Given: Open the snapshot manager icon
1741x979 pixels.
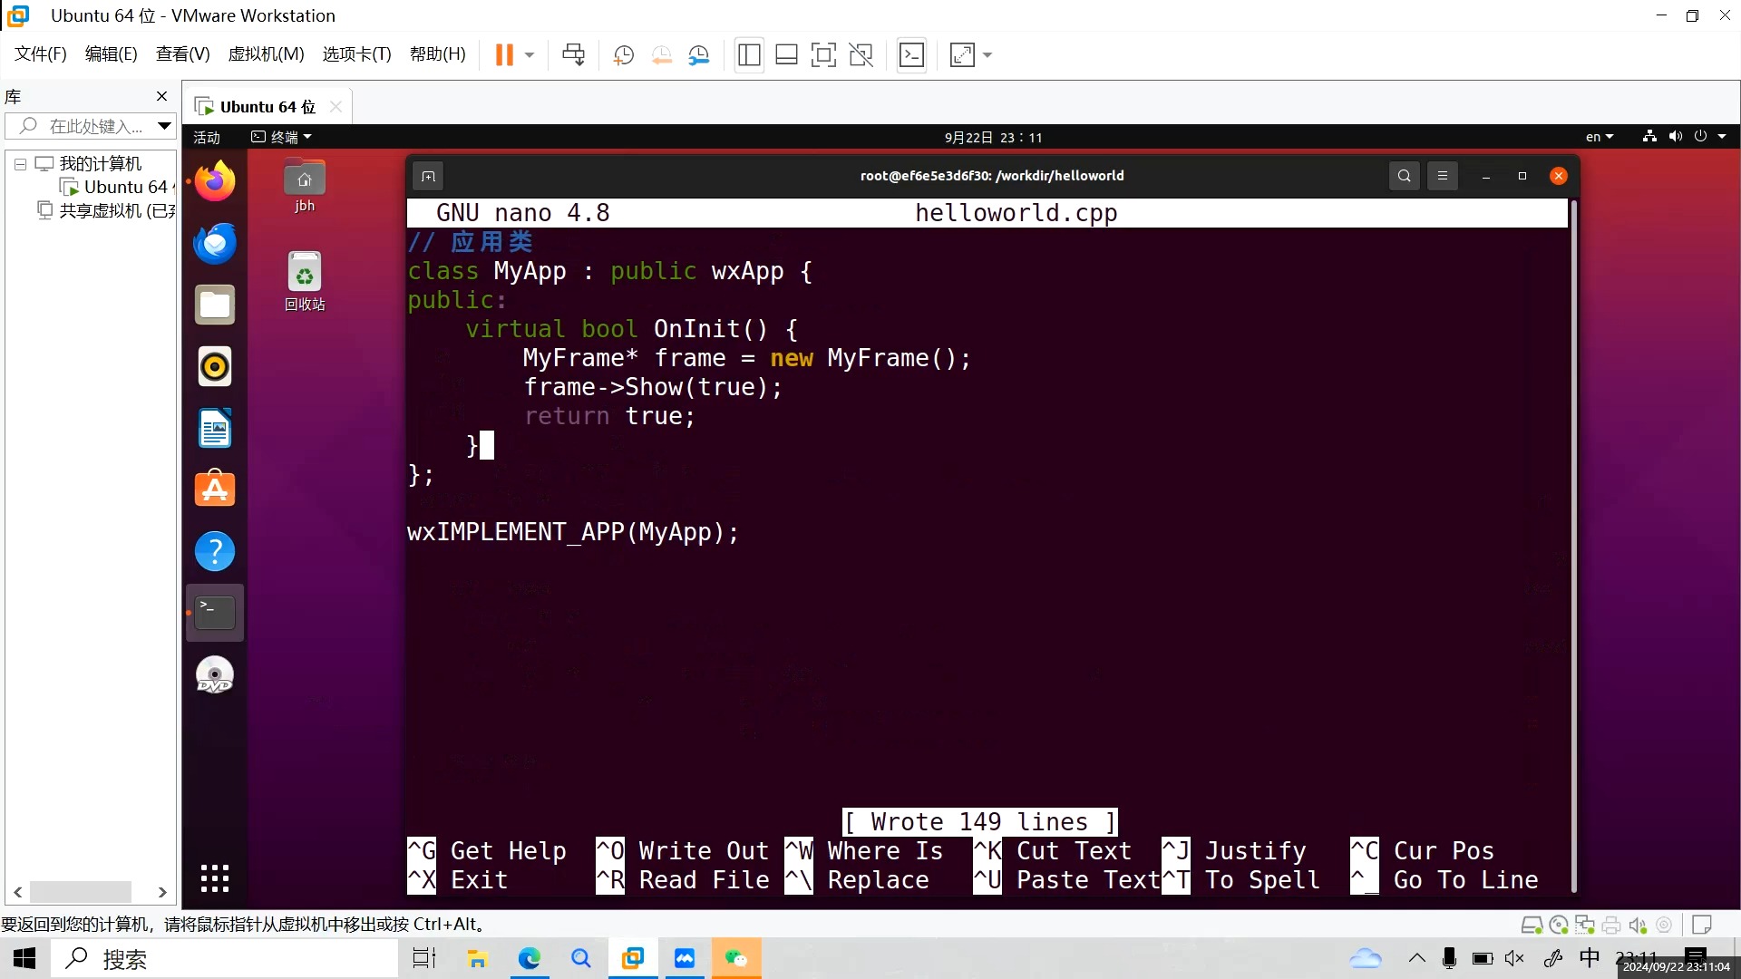Looking at the screenshot, I should click(699, 55).
